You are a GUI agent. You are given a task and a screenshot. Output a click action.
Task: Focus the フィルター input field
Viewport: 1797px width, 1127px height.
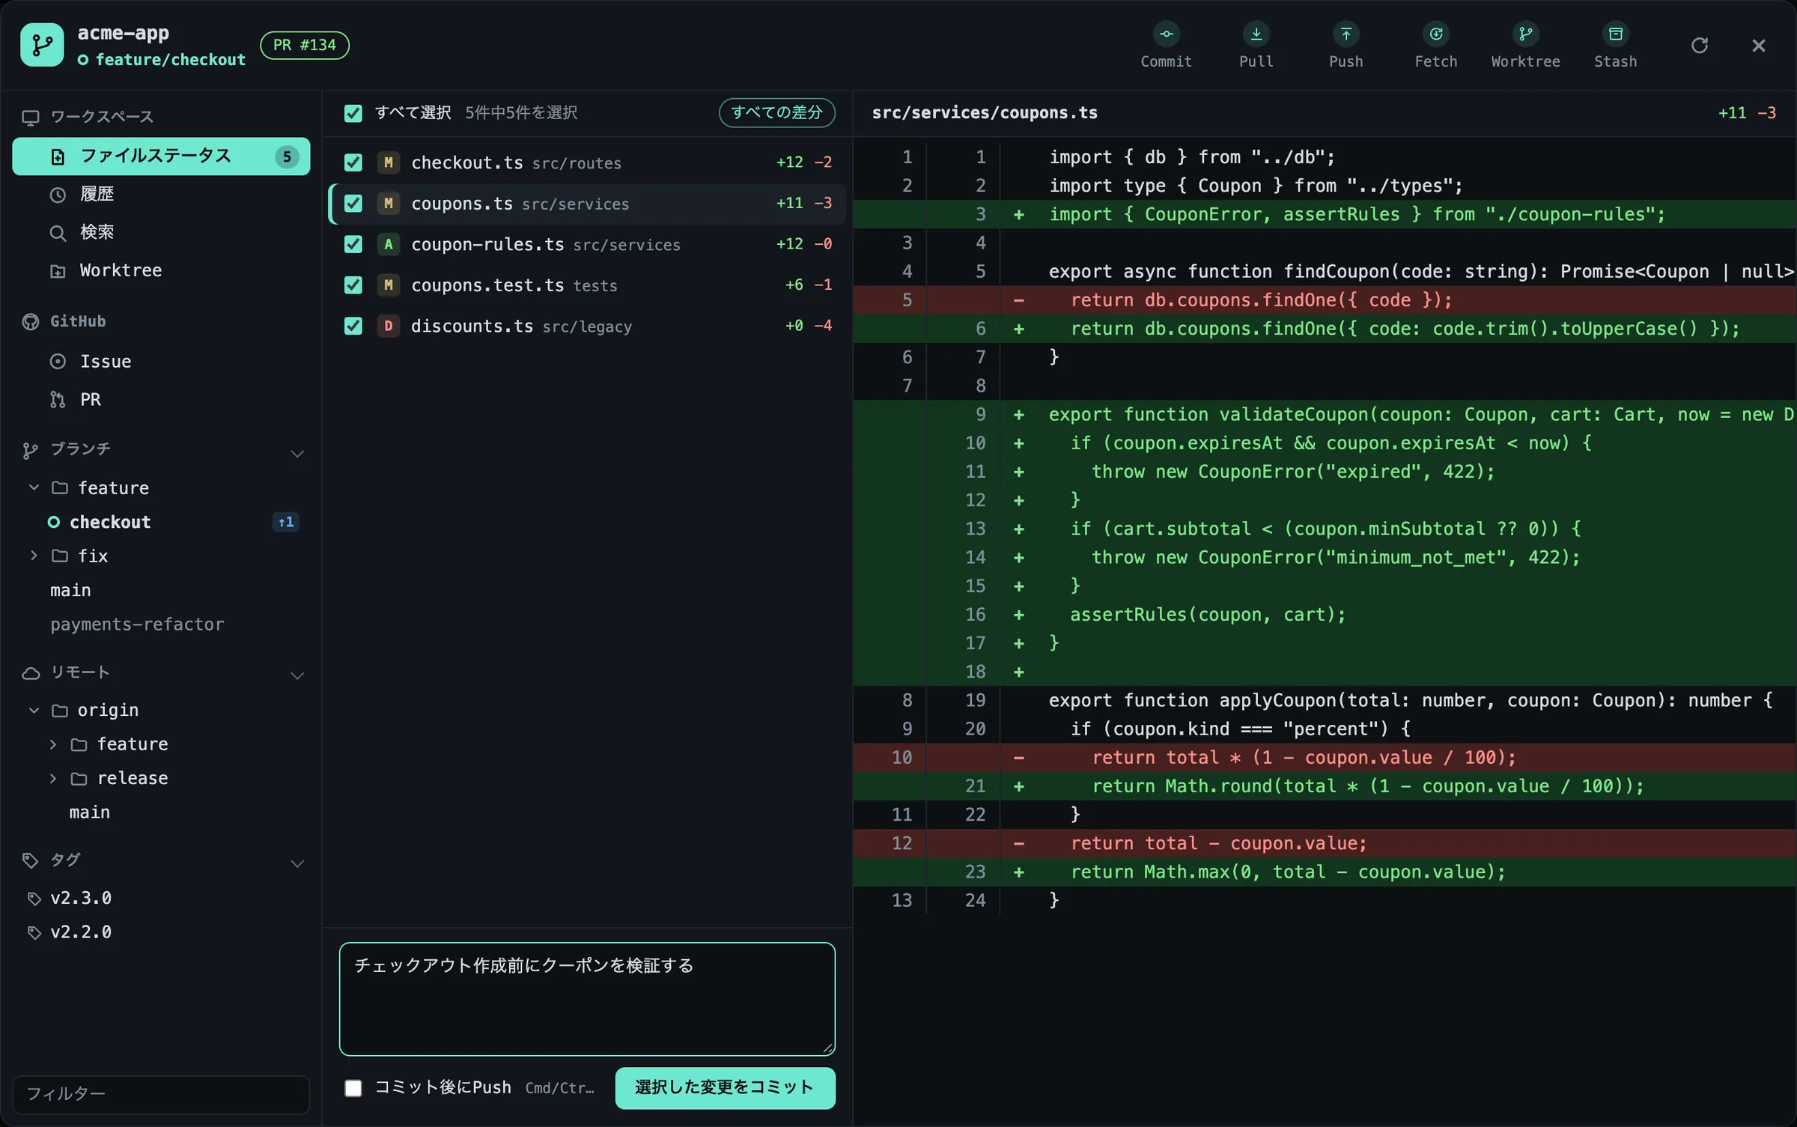(x=161, y=1093)
